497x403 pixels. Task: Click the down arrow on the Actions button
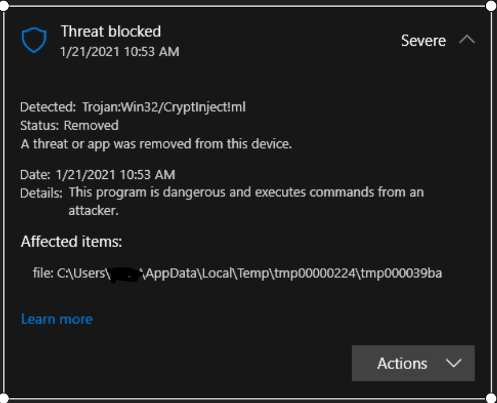(x=454, y=363)
